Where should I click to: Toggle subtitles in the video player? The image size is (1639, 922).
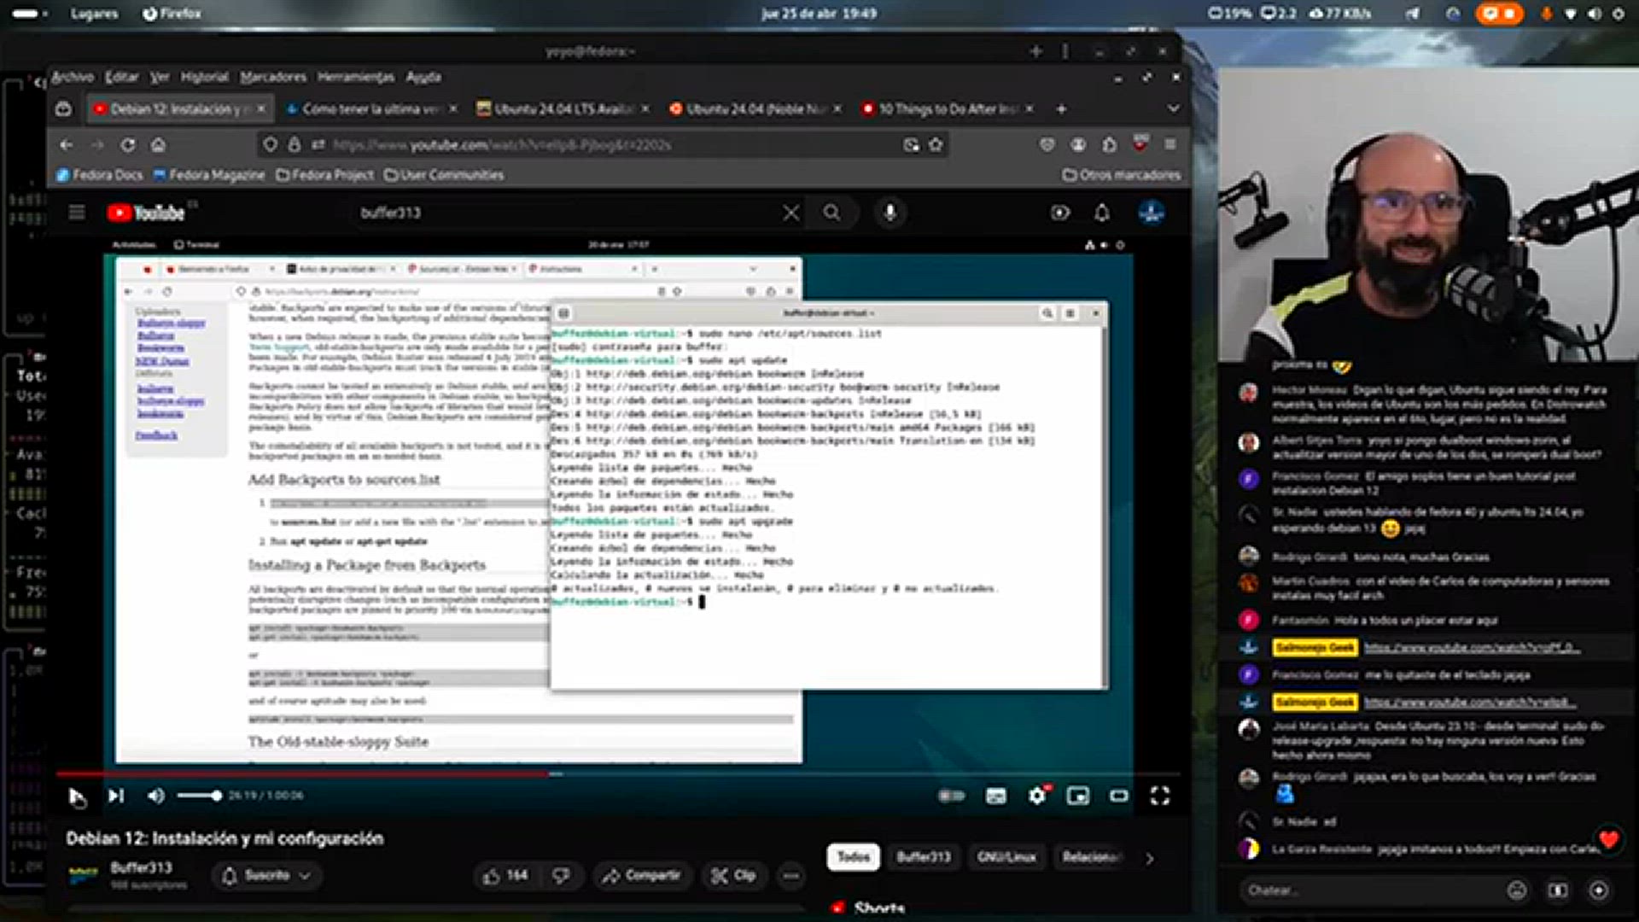[995, 796]
